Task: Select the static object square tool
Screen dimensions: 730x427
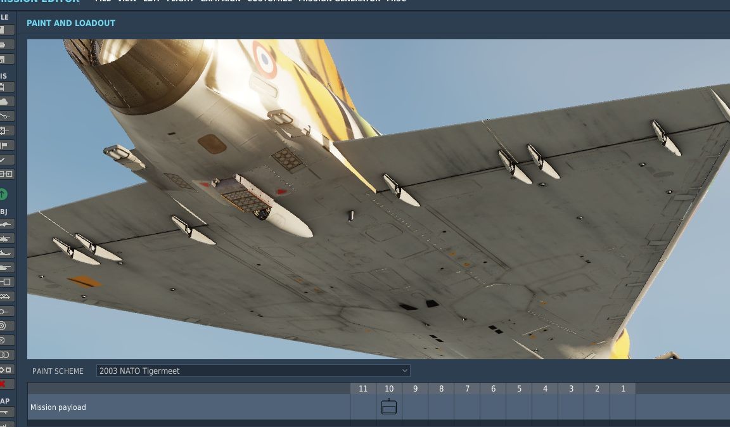Action: 6,282
